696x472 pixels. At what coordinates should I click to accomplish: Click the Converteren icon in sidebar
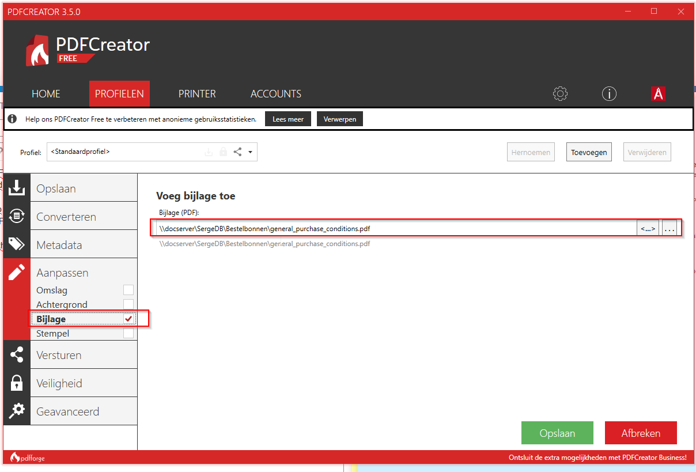click(x=17, y=216)
